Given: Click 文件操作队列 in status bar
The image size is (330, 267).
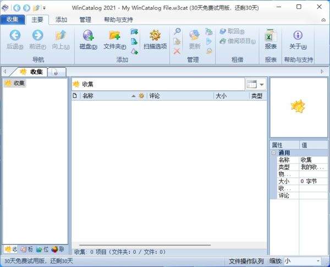Looking at the screenshot, I should [246, 261].
